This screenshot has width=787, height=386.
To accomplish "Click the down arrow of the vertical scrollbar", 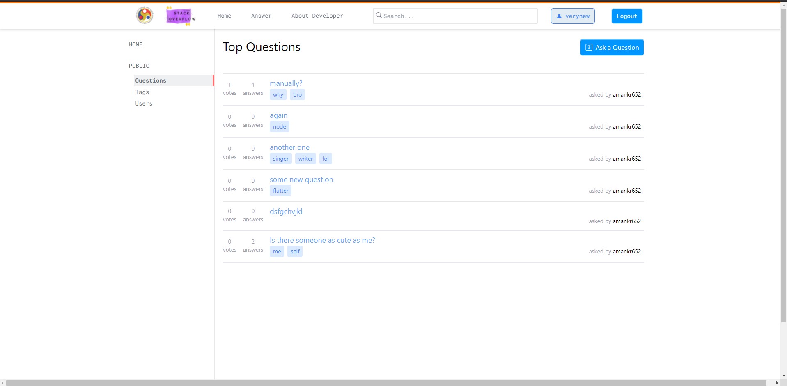I will pos(784,375).
